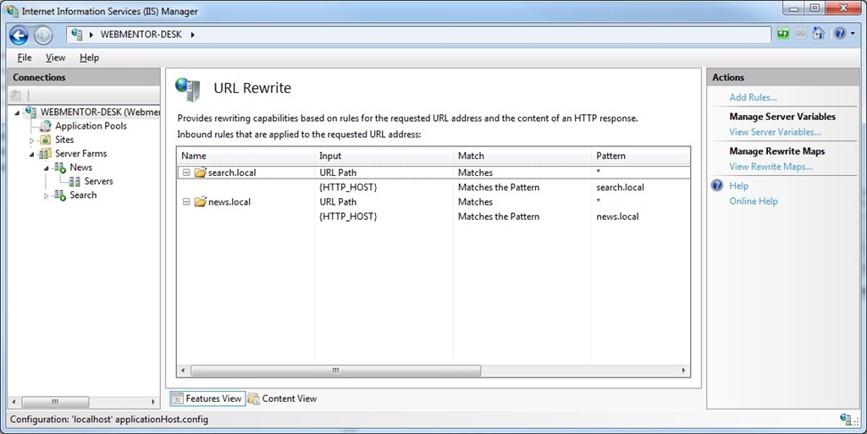The image size is (867, 434).
Task: Open the File menu
Action: coord(25,58)
